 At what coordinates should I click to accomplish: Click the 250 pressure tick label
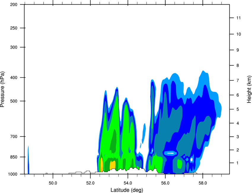coord(14,28)
